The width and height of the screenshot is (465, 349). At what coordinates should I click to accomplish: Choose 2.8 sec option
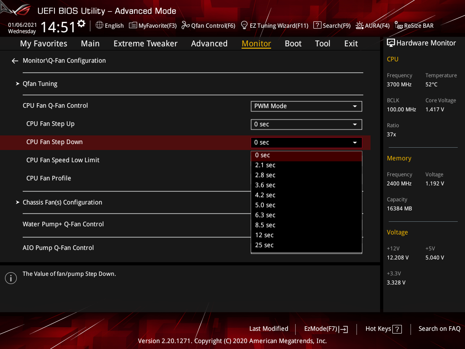point(307,175)
